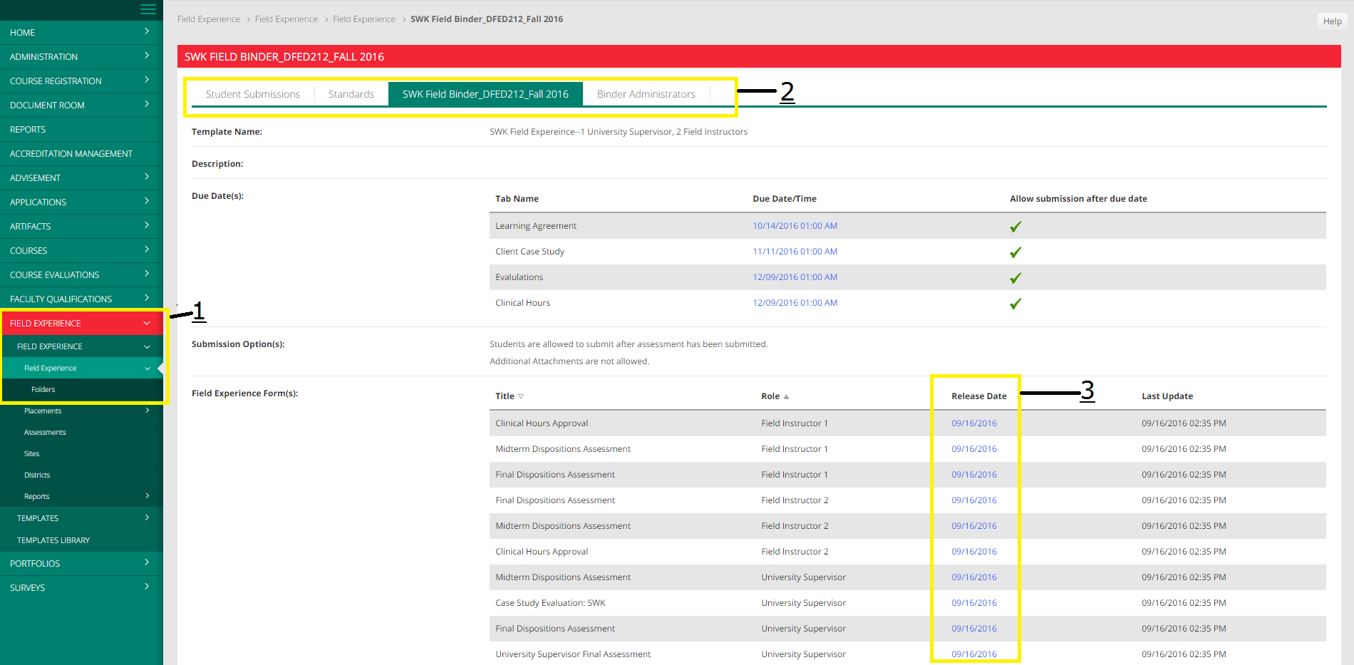Open the Evaluations due date 12/09/2016 link
The image size is (1354, 665).
(795, 277)
